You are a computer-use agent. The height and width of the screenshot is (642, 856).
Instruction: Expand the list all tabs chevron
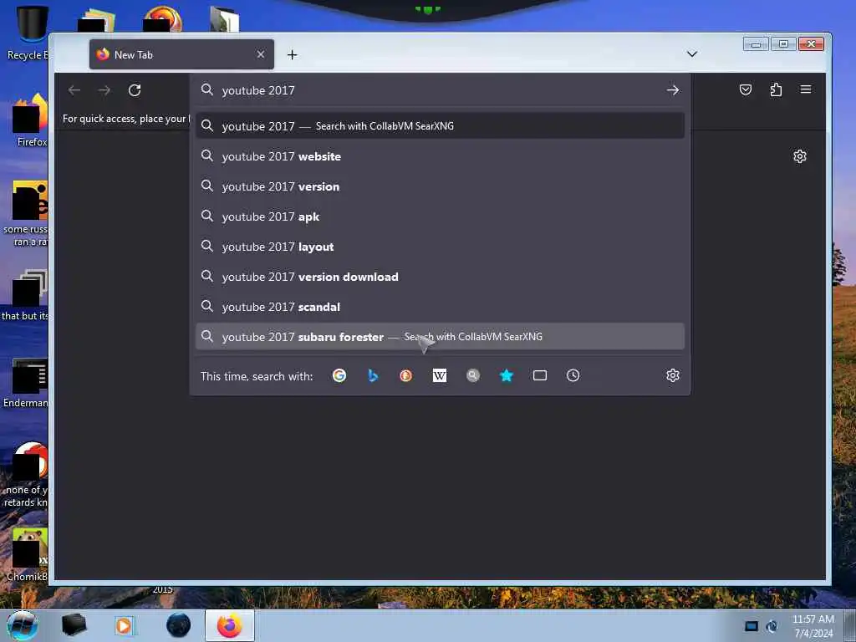point(691,54)
